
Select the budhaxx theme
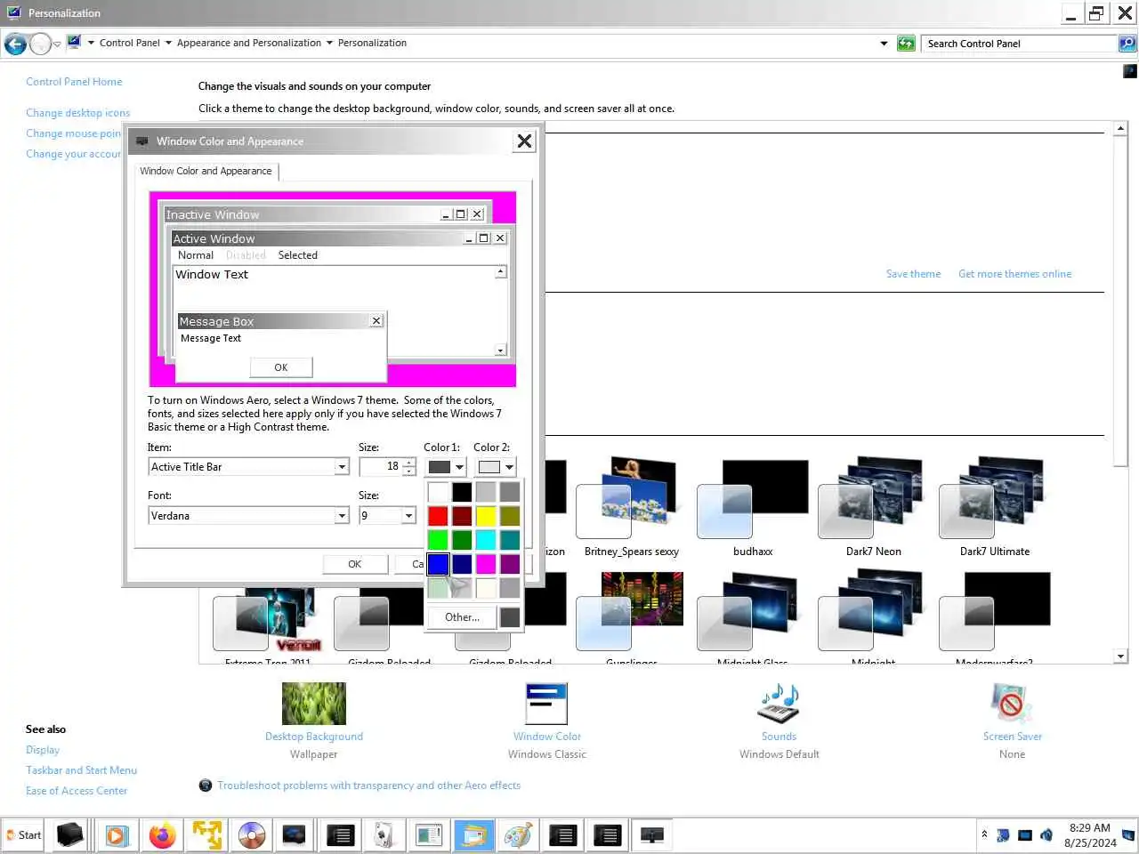pyautogui.click(x=753, y=507)
